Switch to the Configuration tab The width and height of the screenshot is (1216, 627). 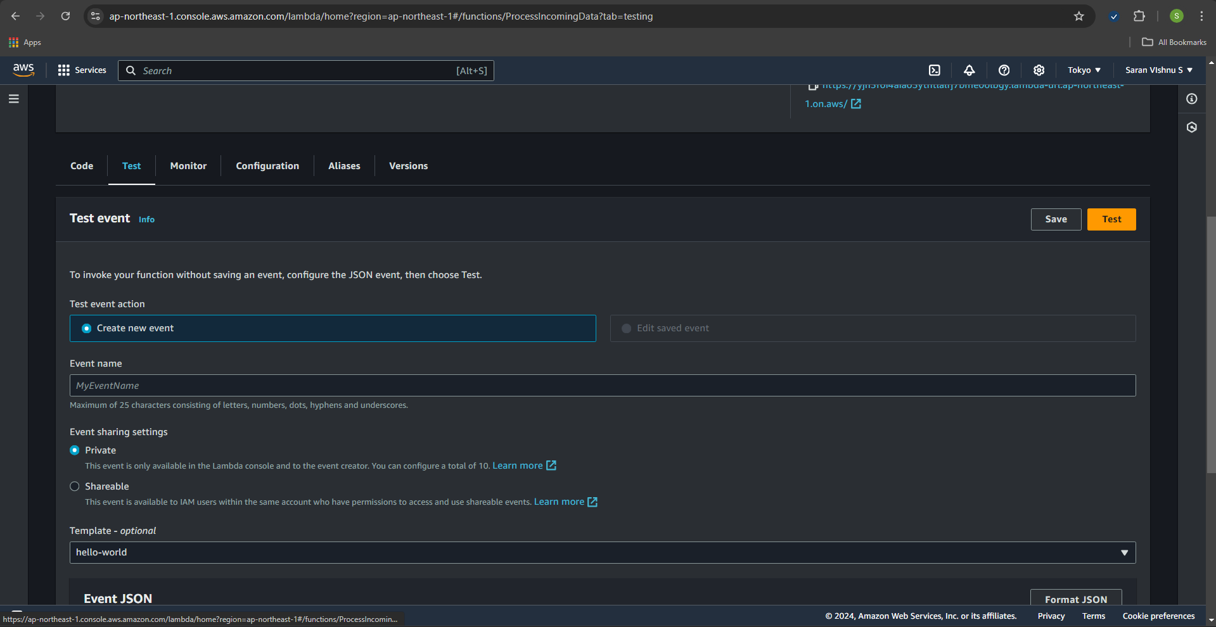click(x=267, y=166)
